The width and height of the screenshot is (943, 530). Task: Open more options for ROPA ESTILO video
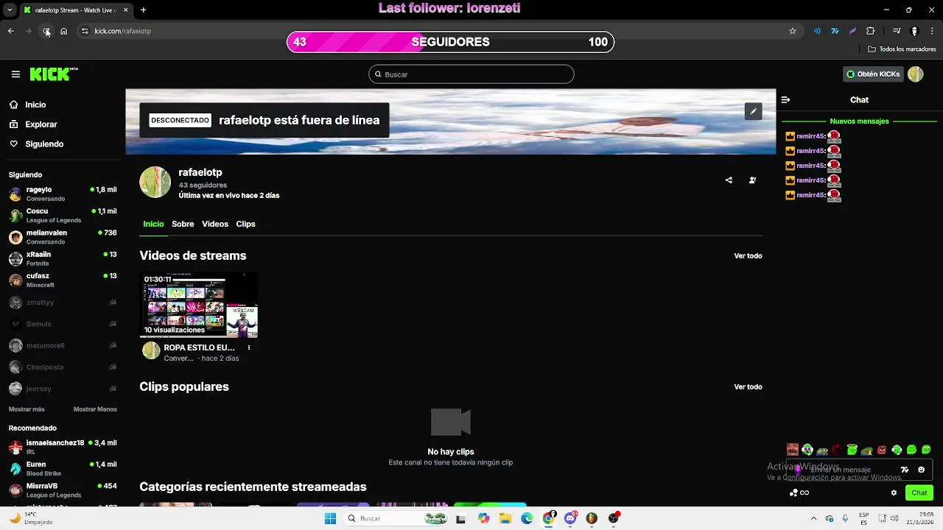[x=249, y=347]
